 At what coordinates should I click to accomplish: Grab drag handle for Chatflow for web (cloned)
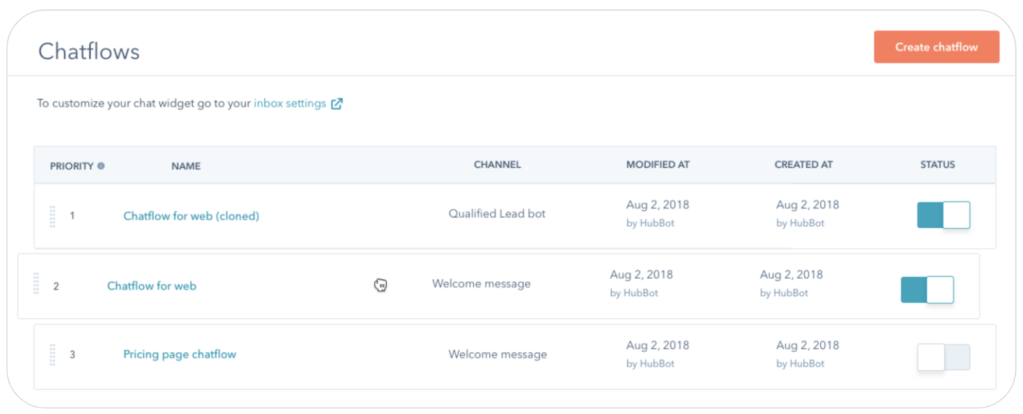pos(52,216)
